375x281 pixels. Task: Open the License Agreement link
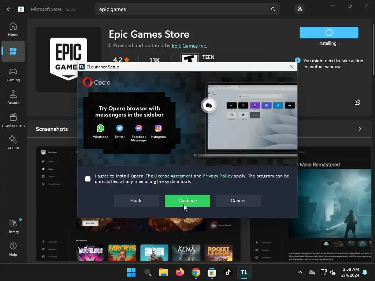click(173, 176)
